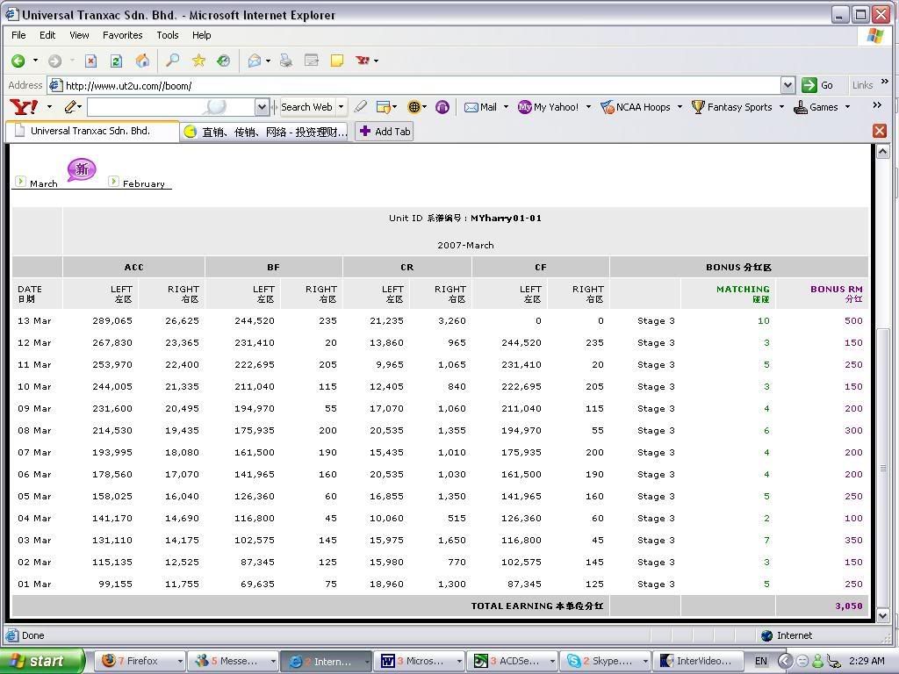Viewport: 899px width, 674px height.
Task: Open the Favorites star icon
Action: point(198,61)
